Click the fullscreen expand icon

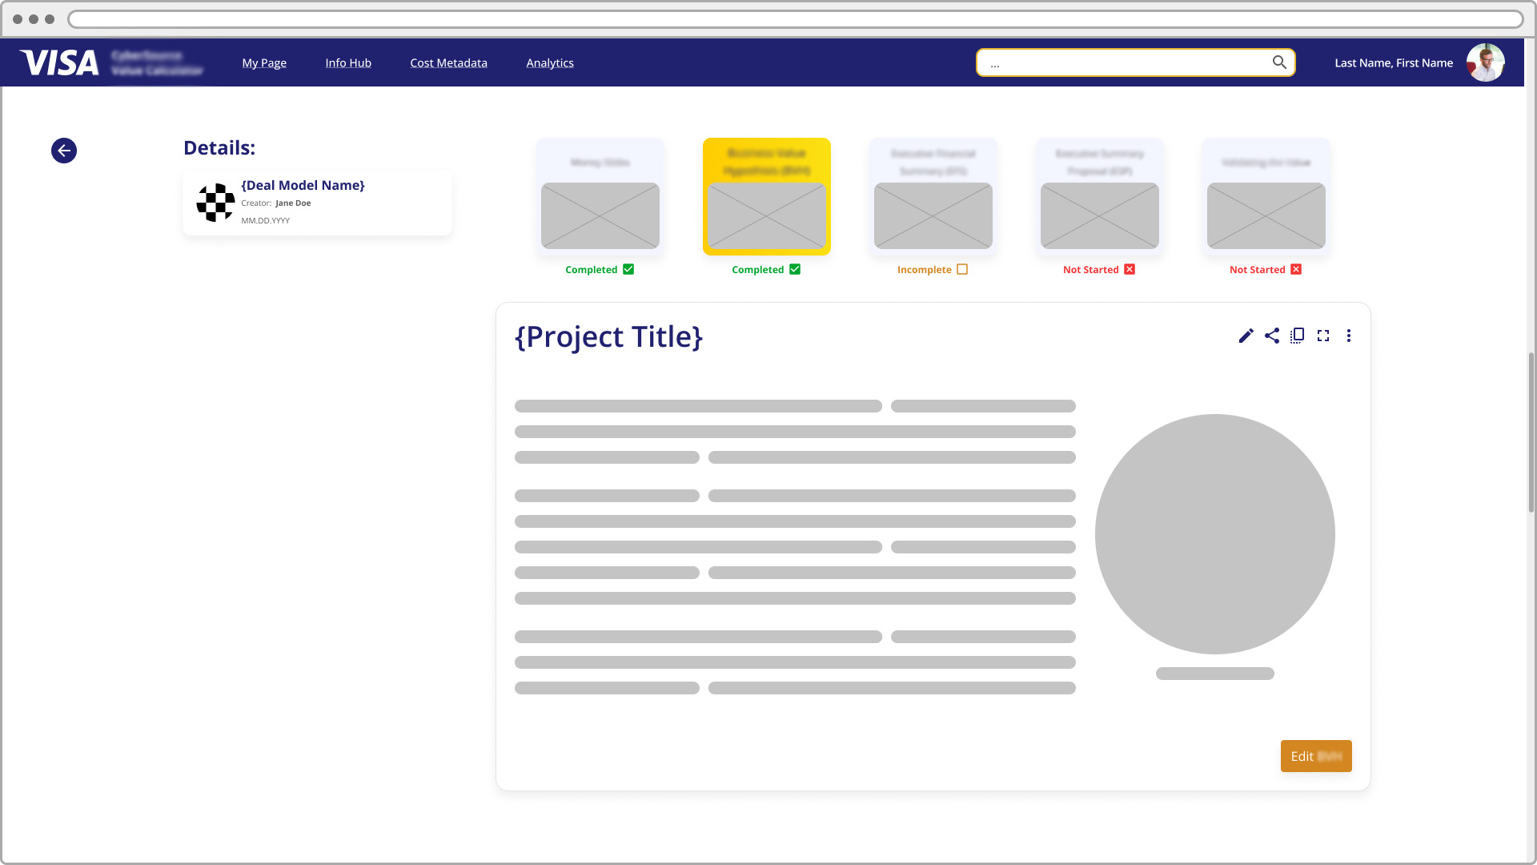pos(1323,336)
